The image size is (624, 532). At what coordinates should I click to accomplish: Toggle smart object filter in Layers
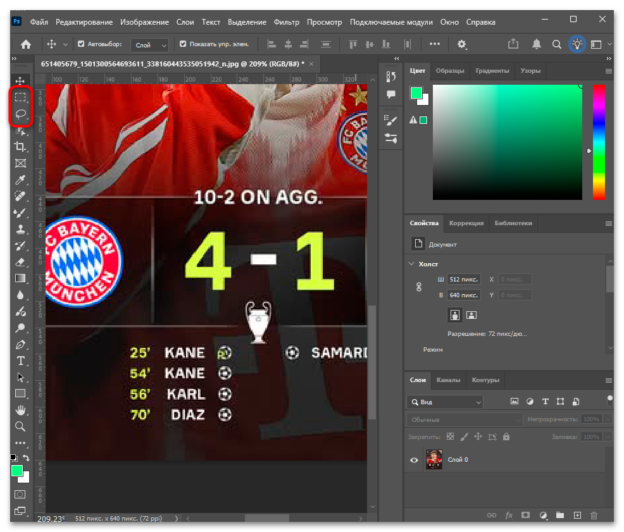[x=576, y=402]
